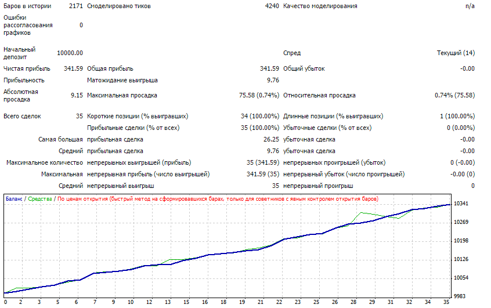This screenshot has height=308, width=491.
Task: Click the chart y-axis value 10341
Action: (x=461, y=204)
